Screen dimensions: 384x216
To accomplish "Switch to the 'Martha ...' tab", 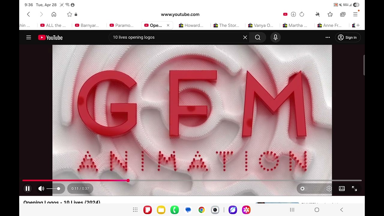I will tap(295, 25).
